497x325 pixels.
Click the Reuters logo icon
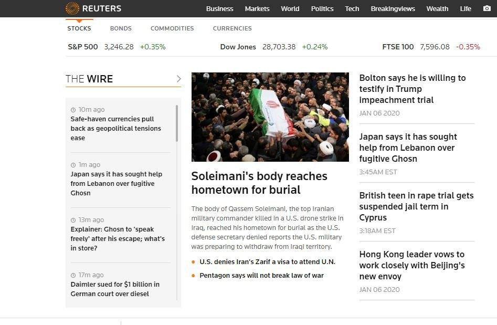[72, 8]
